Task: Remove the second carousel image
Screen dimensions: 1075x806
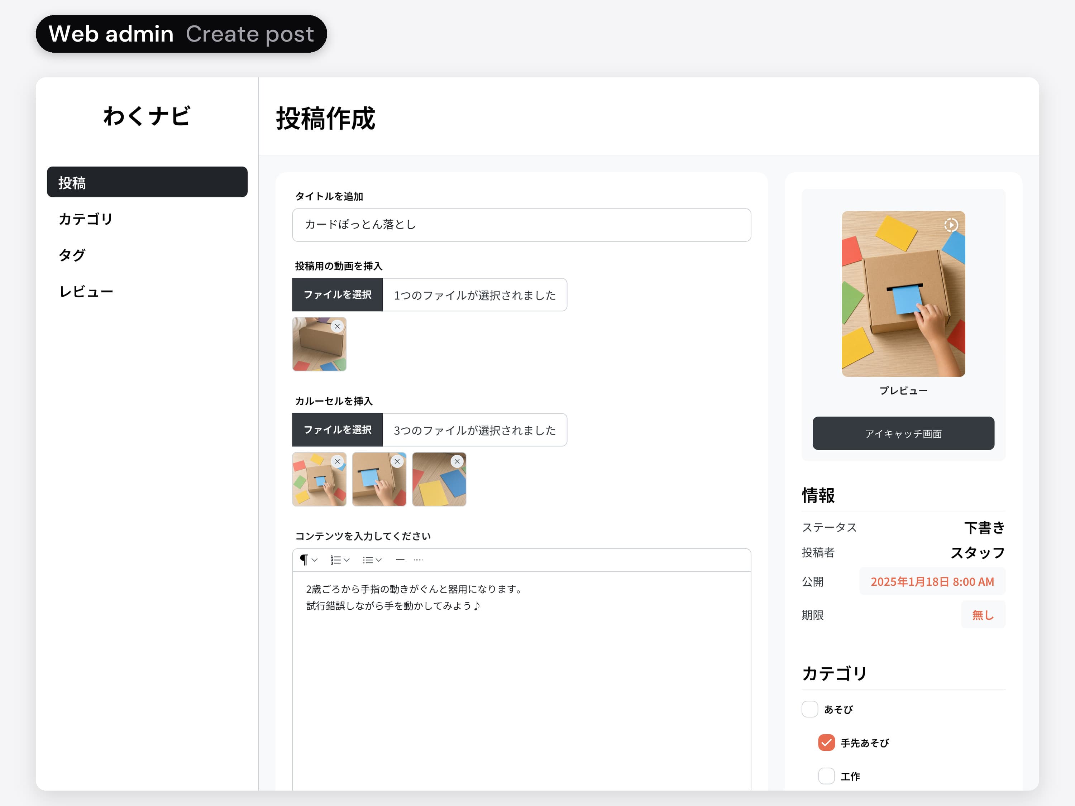Action: click(x=397, y=461)
